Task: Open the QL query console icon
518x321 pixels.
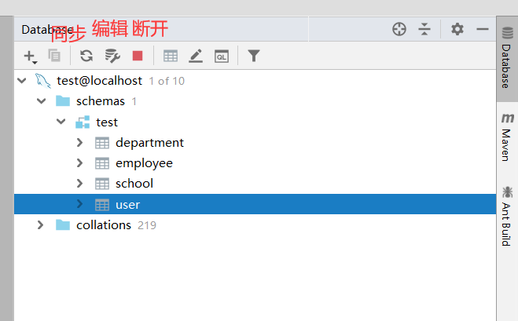Action: pos(222,56)
